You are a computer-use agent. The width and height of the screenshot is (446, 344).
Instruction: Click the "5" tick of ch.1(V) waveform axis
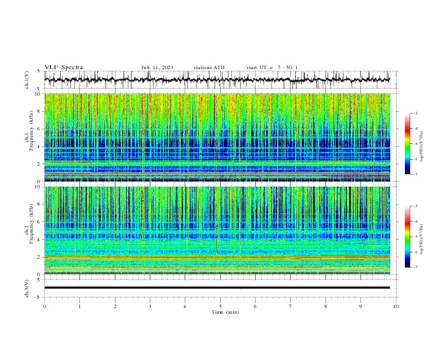(x=39, y=71)
